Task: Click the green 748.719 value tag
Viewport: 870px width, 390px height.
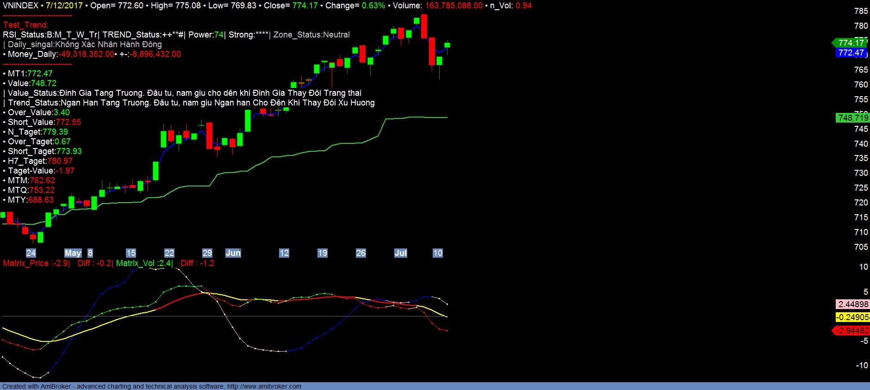Action: pyautogui.click(x=853, y=118)
